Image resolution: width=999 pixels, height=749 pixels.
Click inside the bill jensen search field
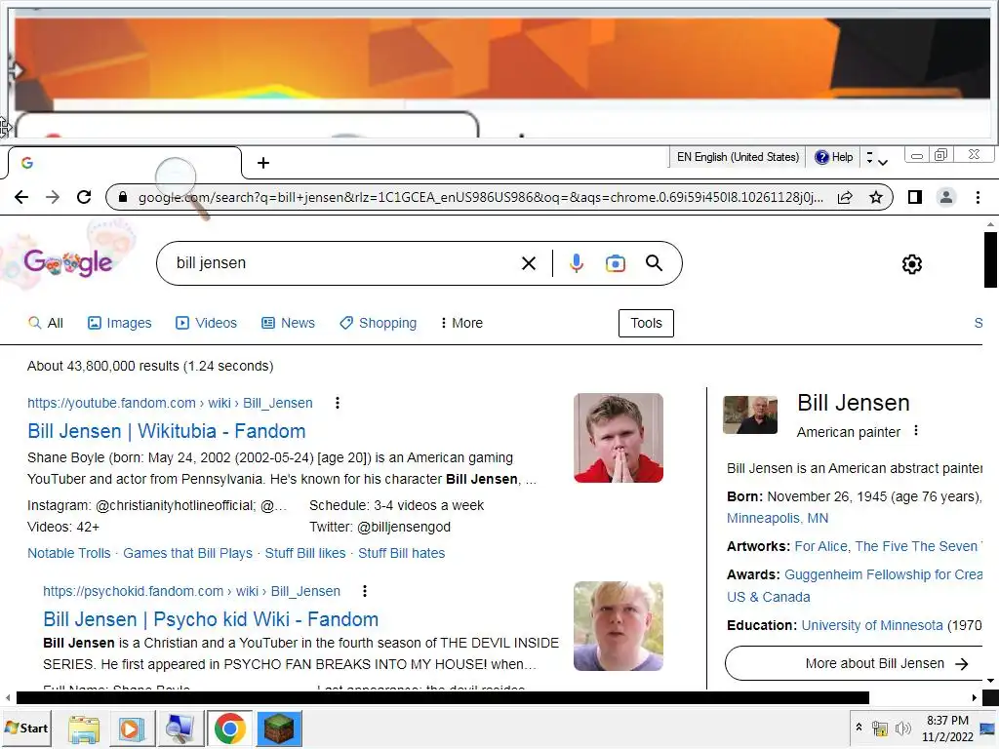[344, 263]
